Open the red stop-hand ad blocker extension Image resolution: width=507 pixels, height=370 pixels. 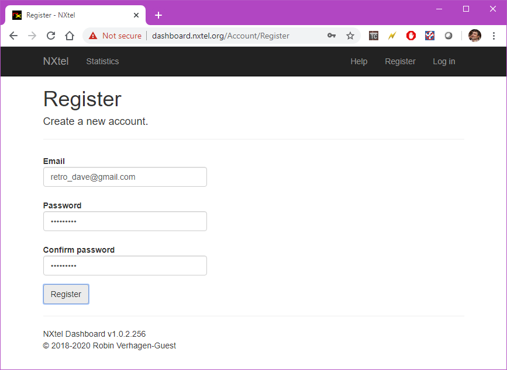tap(411, 36)
